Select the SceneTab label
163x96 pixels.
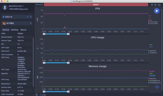tap(39, 5)
